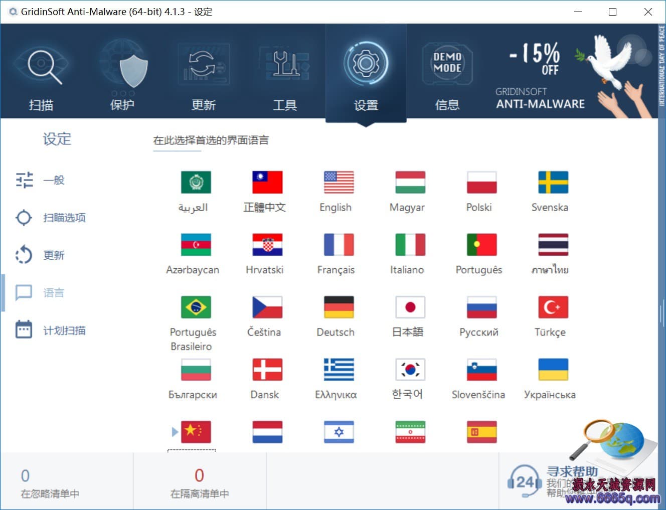Choose the Ελληνικα Greek flag

339,370
